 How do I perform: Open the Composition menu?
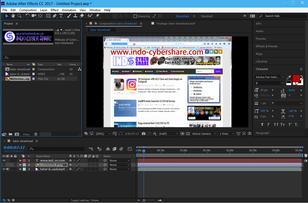tap(28, 10)
